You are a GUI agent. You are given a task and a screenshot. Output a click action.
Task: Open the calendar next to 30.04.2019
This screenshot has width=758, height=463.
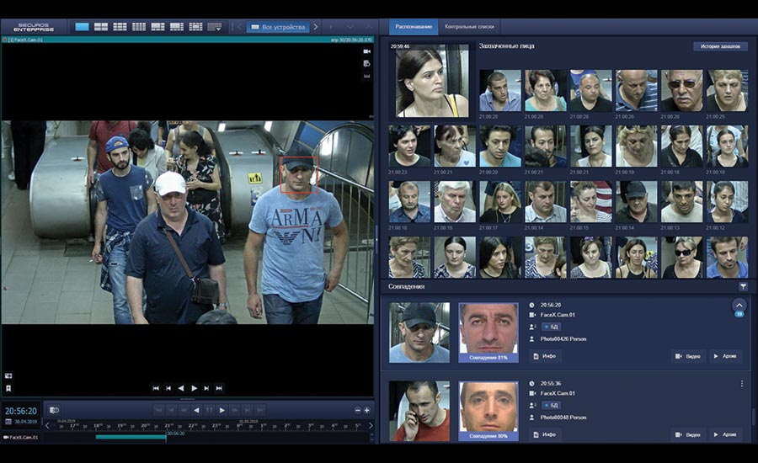coord(8,422)
